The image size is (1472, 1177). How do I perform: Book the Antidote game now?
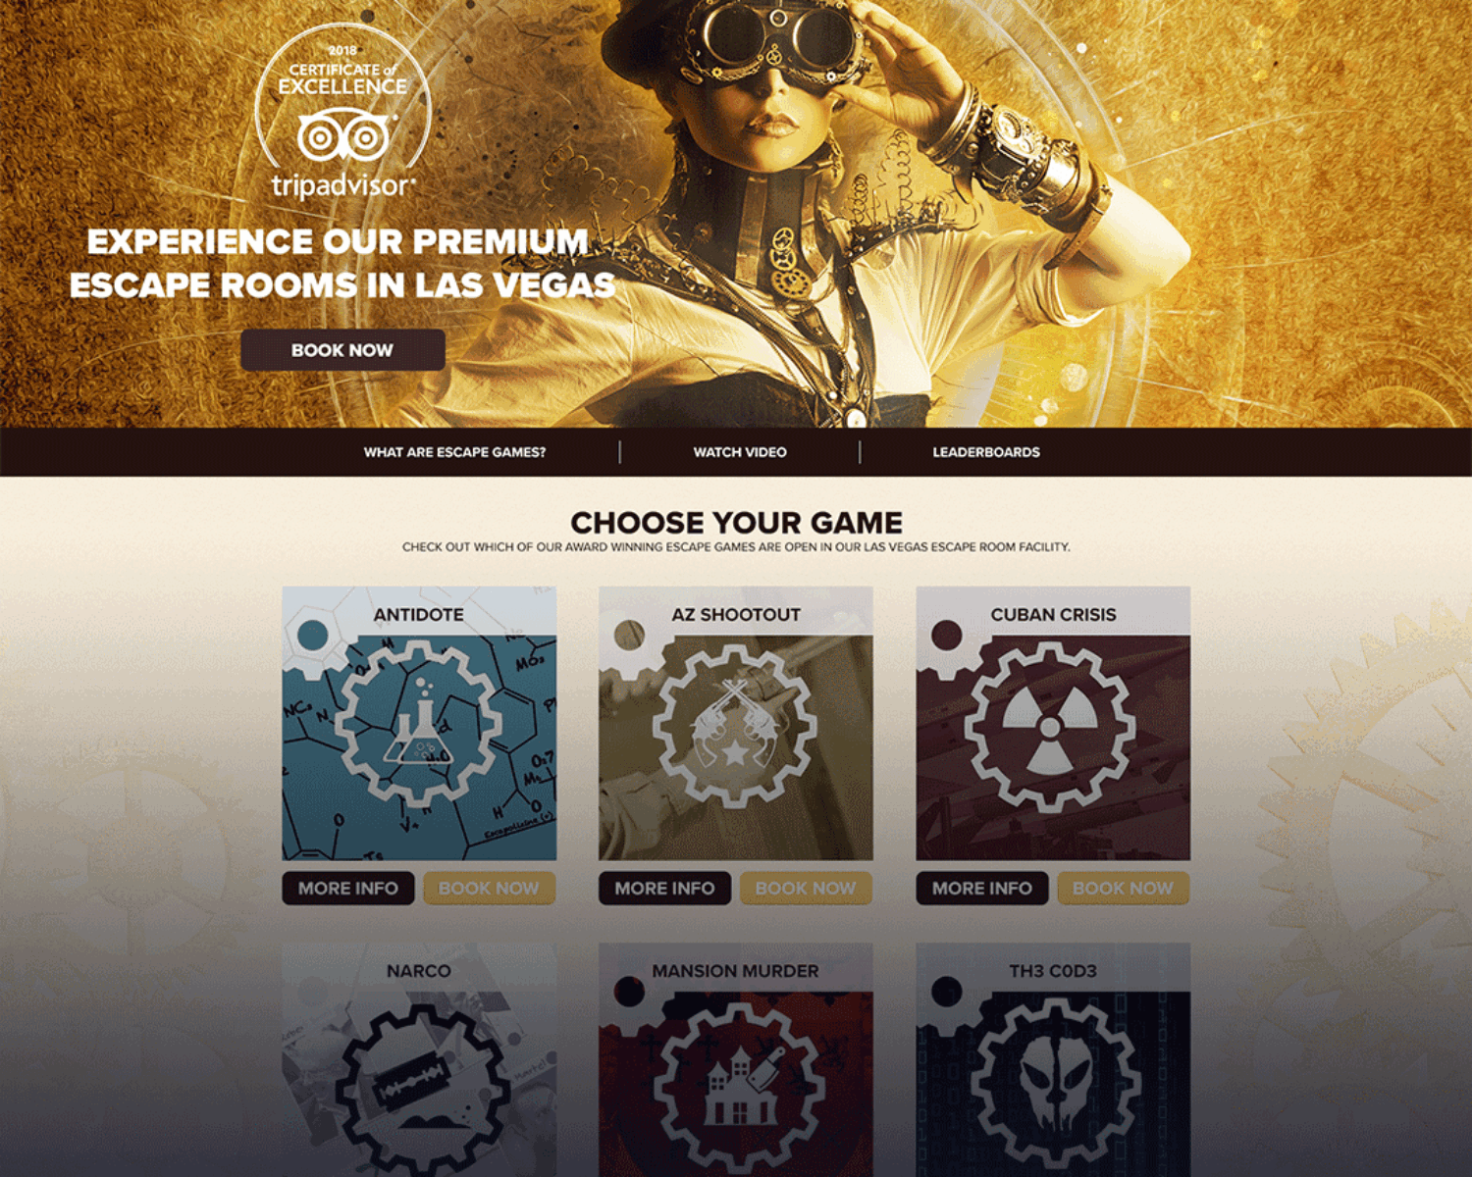point(489,889)
